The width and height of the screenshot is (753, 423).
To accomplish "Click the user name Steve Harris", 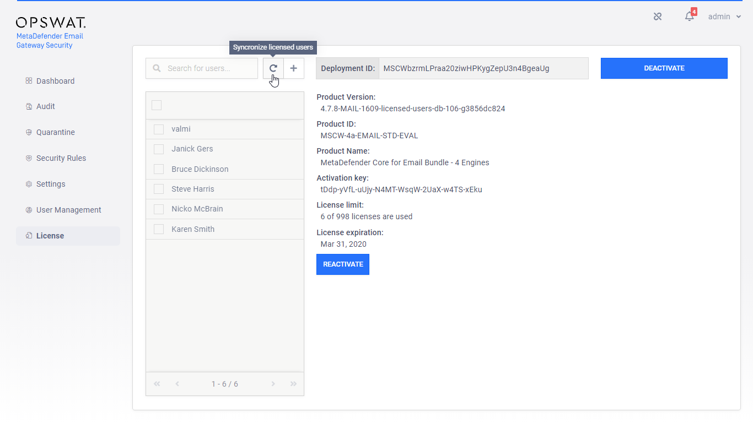I will [x=193, y=189].
